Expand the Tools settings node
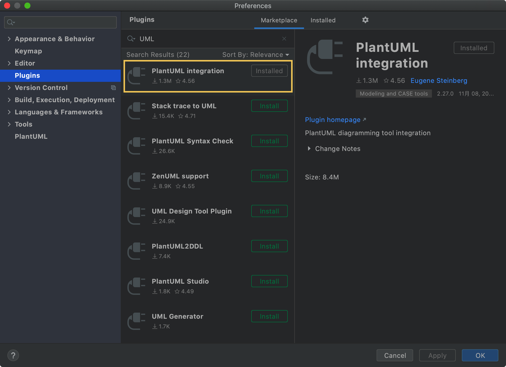This screenshot has height=367, width=506. tap(9, 124)
